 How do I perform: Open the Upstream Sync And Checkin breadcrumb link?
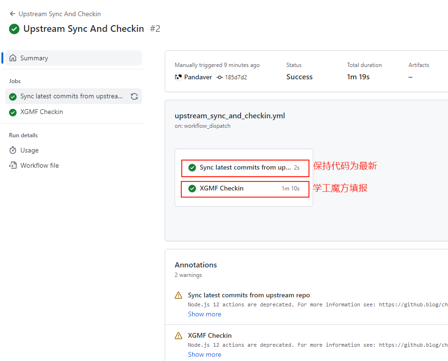(60, 14)
